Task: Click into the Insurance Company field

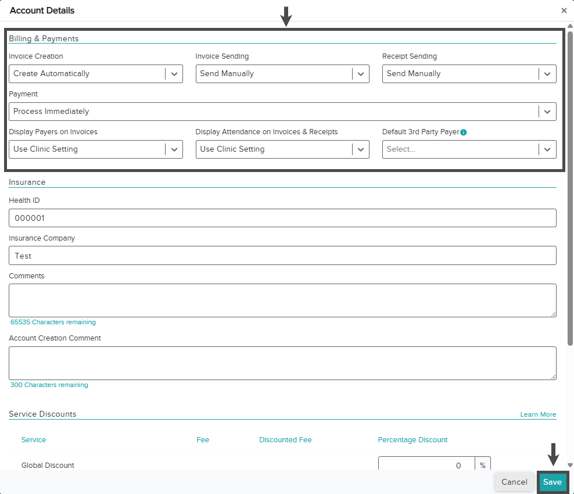Action: click(282, 256)
